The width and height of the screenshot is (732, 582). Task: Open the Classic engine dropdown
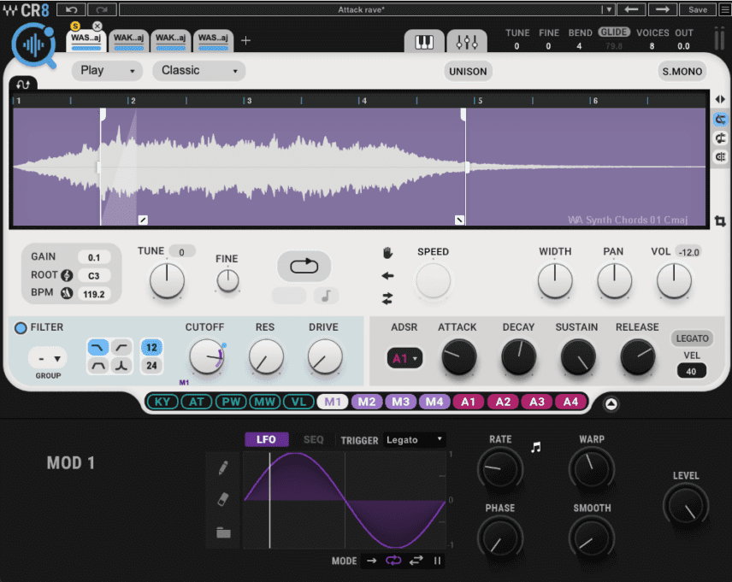tap(199, 70)
